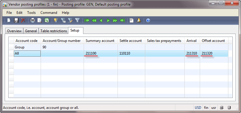
Task: Click the Offset account column header
Action: click(x=214, y=41)
